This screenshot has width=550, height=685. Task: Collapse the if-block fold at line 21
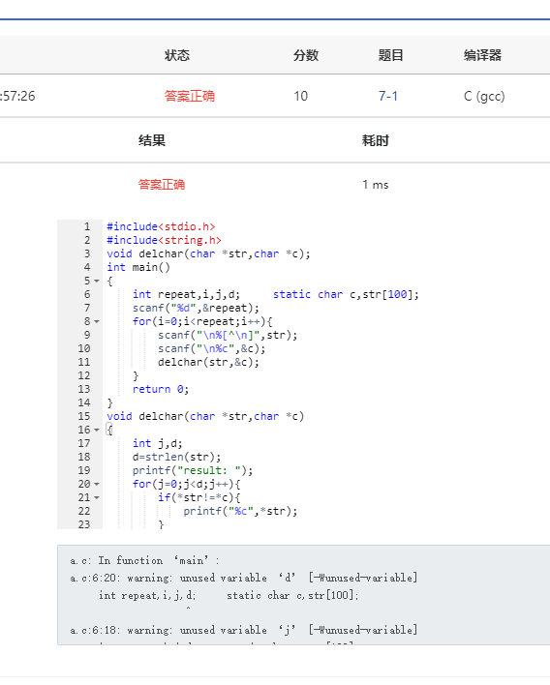coord(97,497)
